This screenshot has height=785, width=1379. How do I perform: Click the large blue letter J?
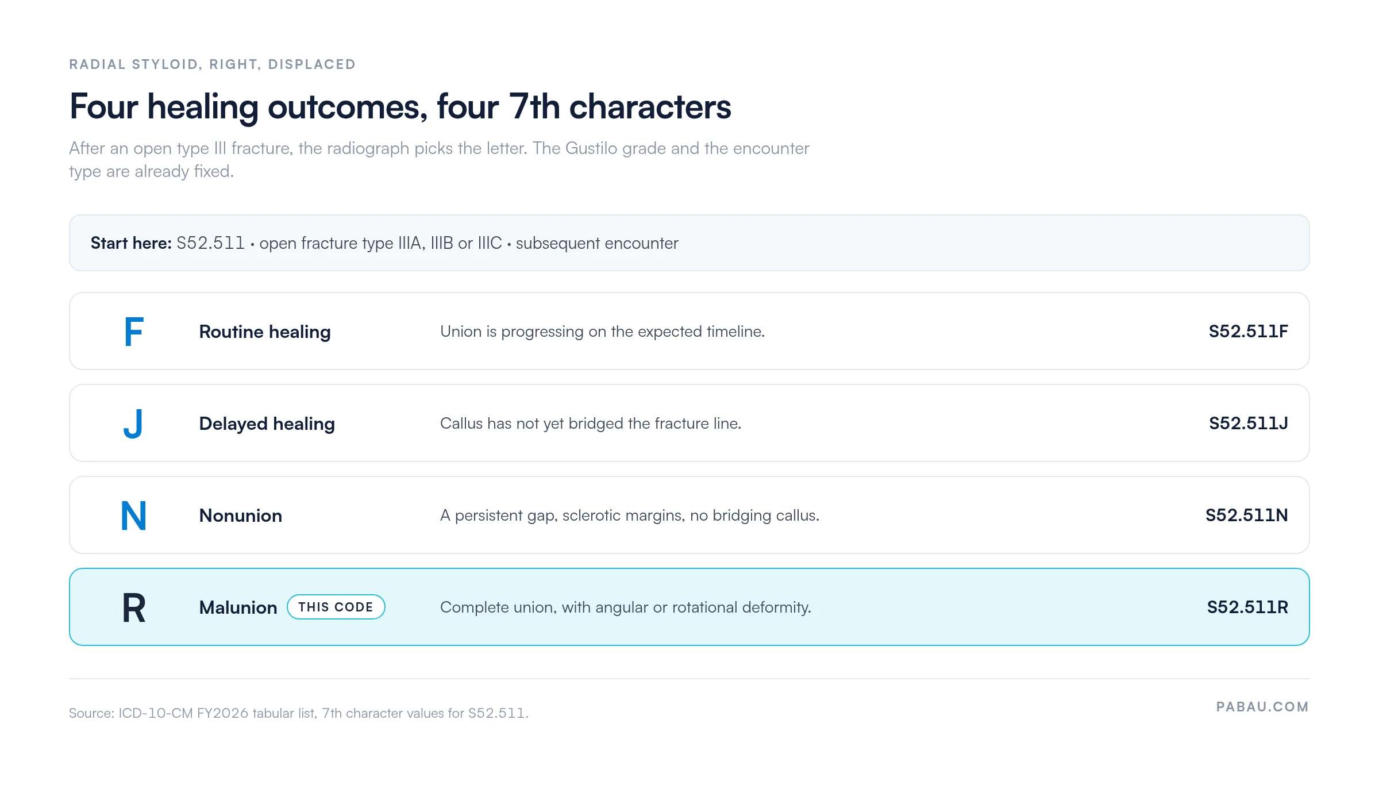pos(133,424)
